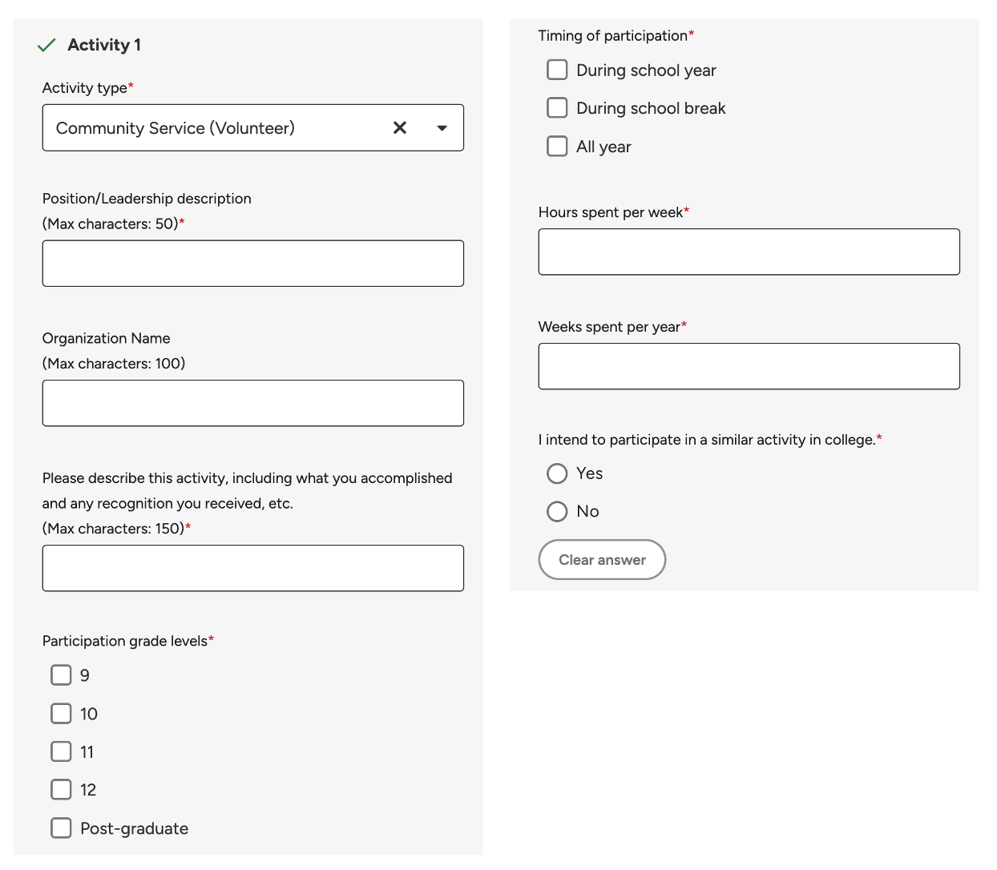Image resolution: width=997 pixels, height=870 pixels.
Task: Check During school year option
Action: click(557, 70)
